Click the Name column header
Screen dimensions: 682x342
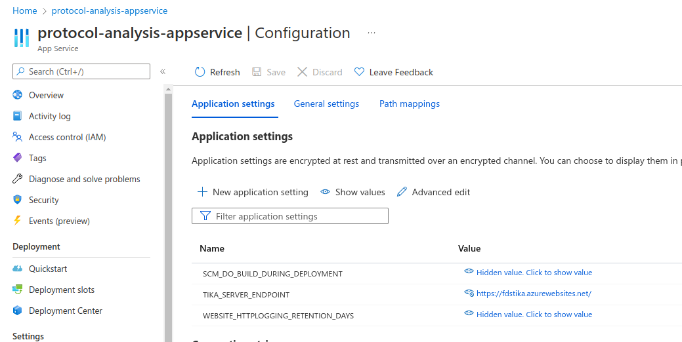212,249
